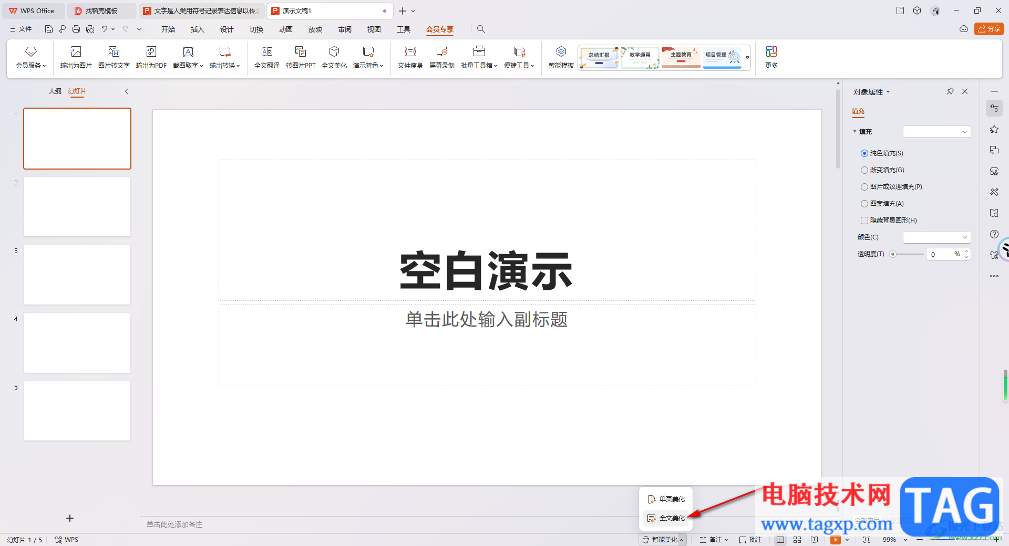The image size is (1009, 546).
Task: Open the 视图 ribbon tab
Action: (x=374, y=29)
